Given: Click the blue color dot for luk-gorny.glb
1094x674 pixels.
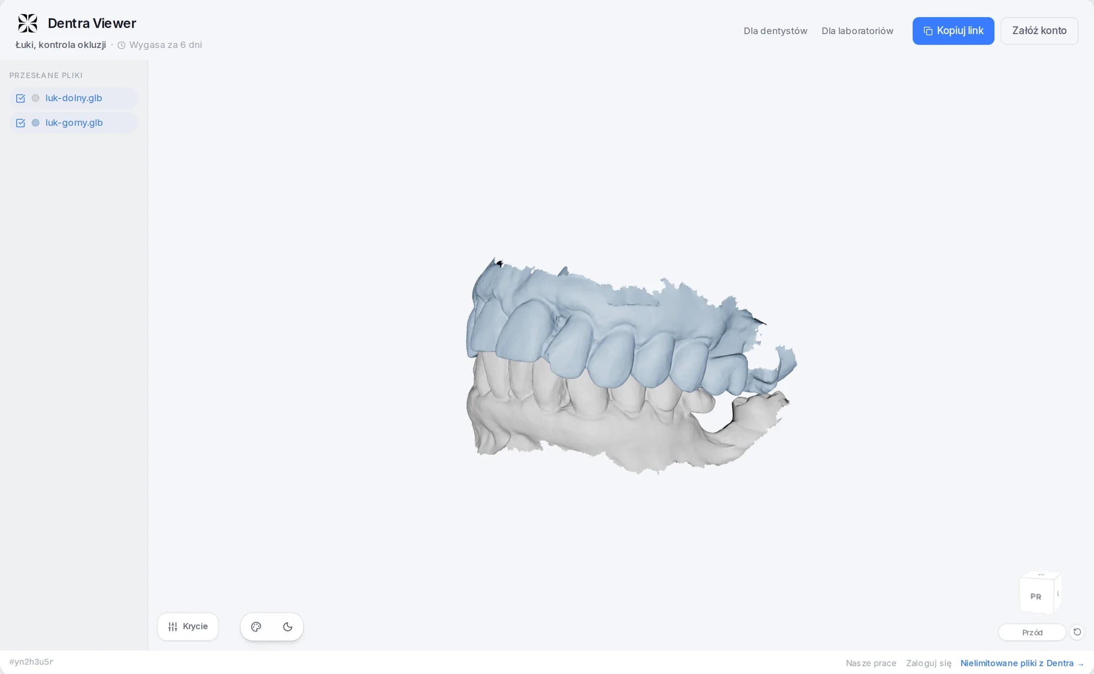Looking at the screenshot, I should pyautogui.click(x=36, y=123).
